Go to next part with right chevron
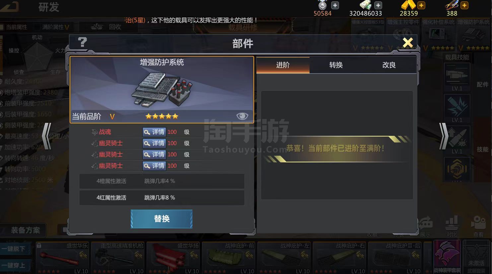492x274 pixels. (444, 136)
